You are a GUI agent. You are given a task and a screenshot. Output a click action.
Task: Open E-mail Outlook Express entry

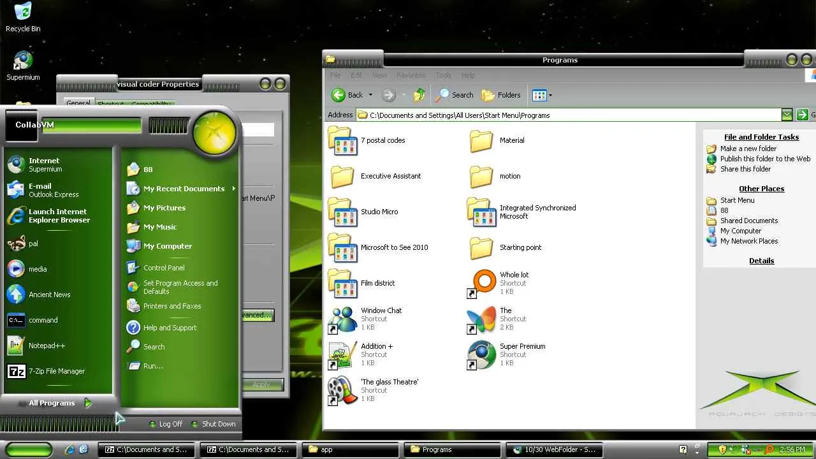(59, 190)
